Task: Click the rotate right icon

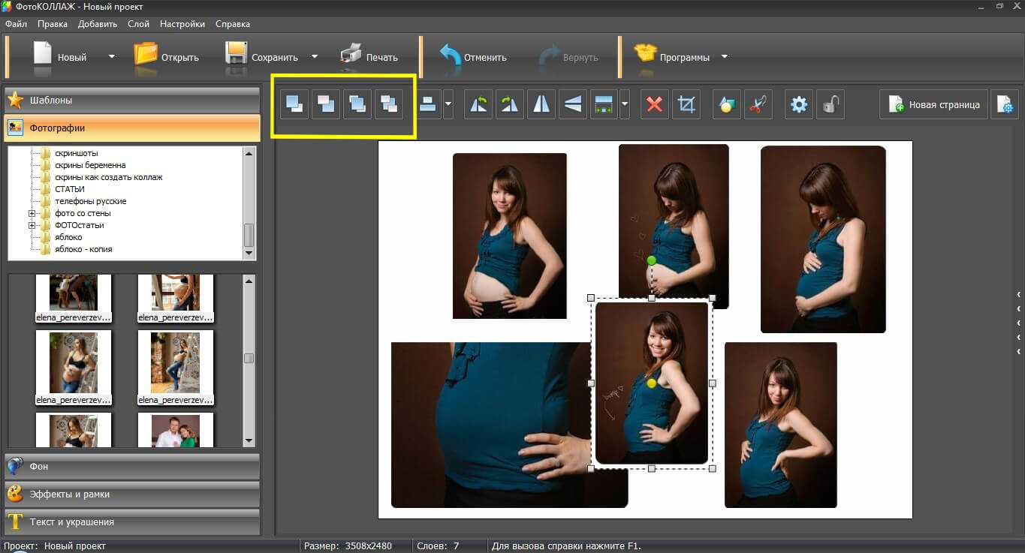Action: click(509, 105)
